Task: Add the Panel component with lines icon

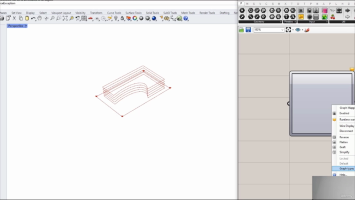Action: 316,17
